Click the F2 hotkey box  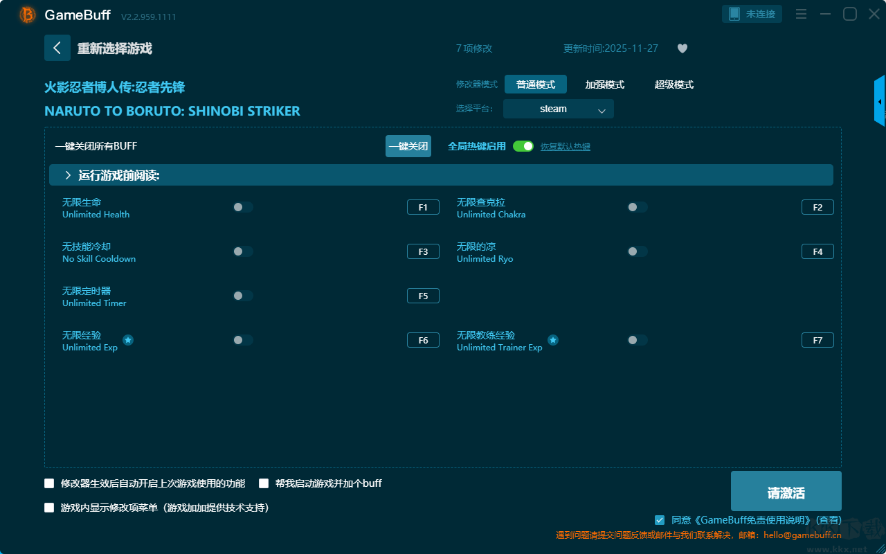pos(817,207)
